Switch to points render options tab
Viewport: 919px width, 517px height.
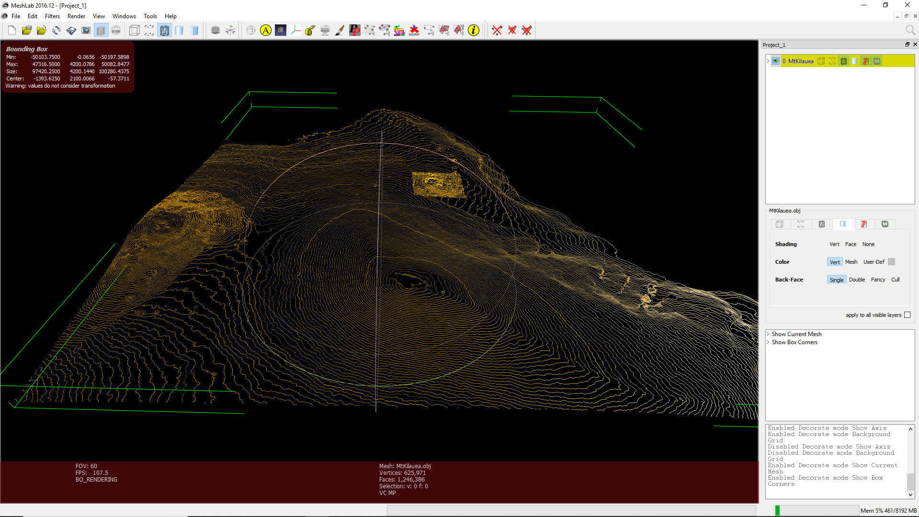coord(800,224)
